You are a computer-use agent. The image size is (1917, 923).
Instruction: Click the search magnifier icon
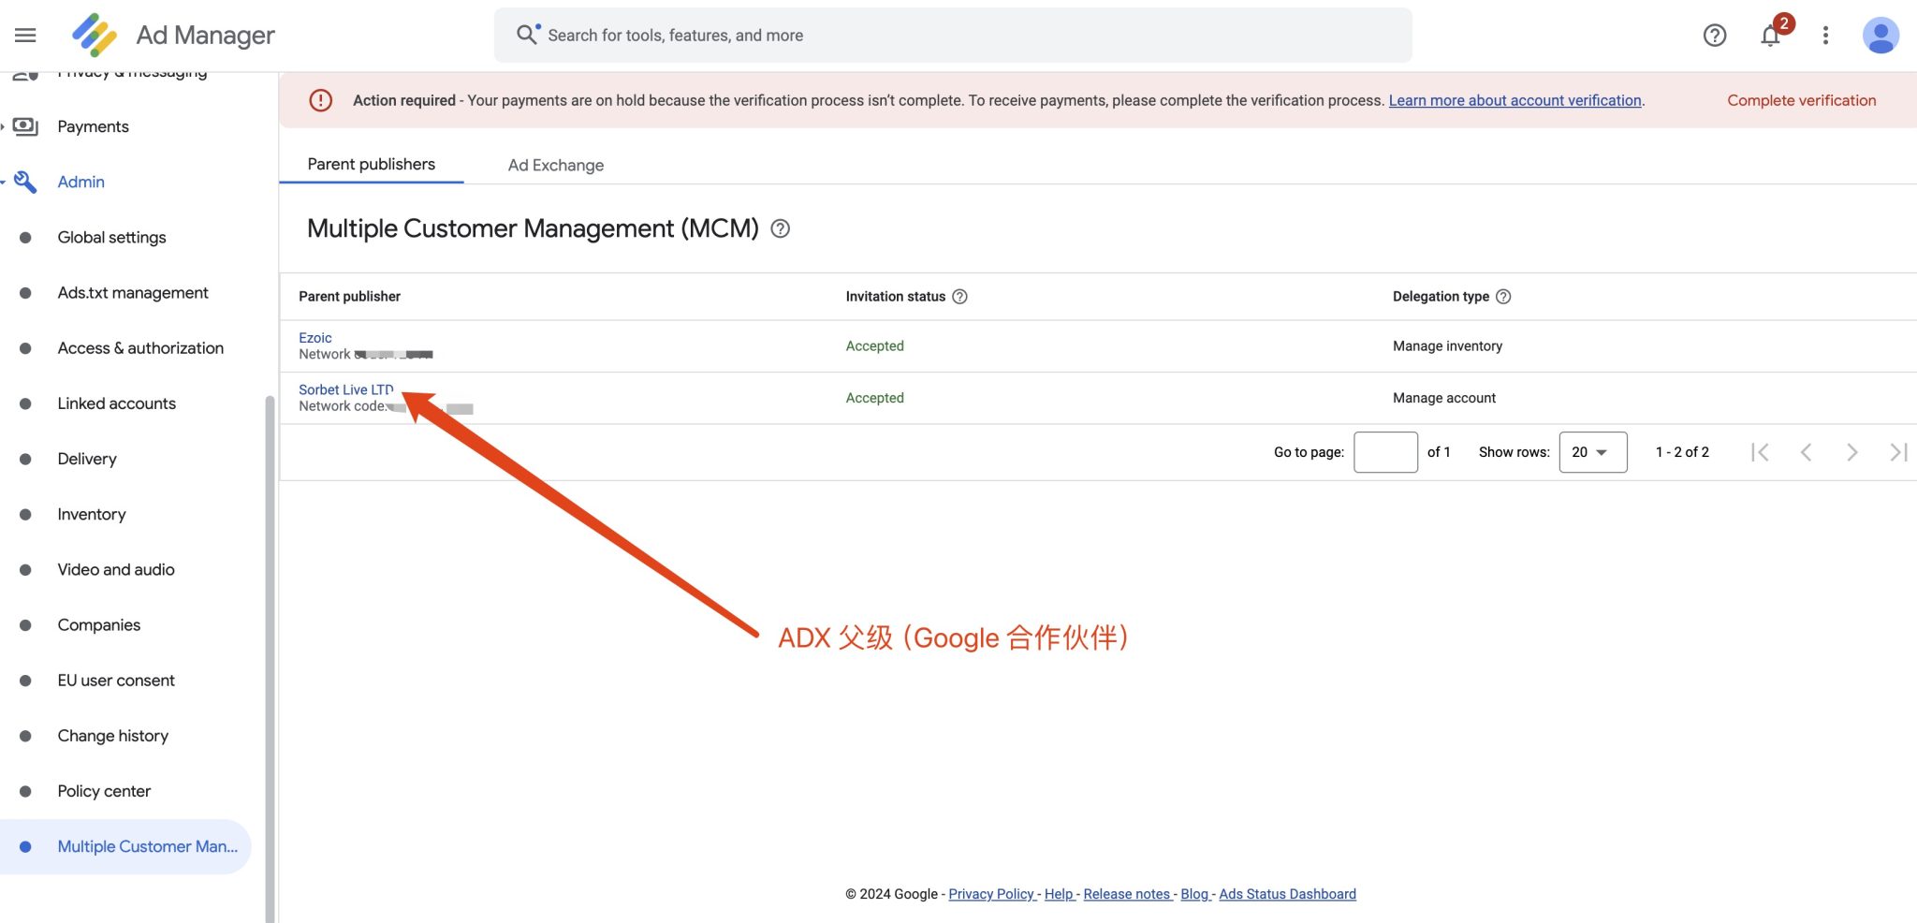coord(527,34)
